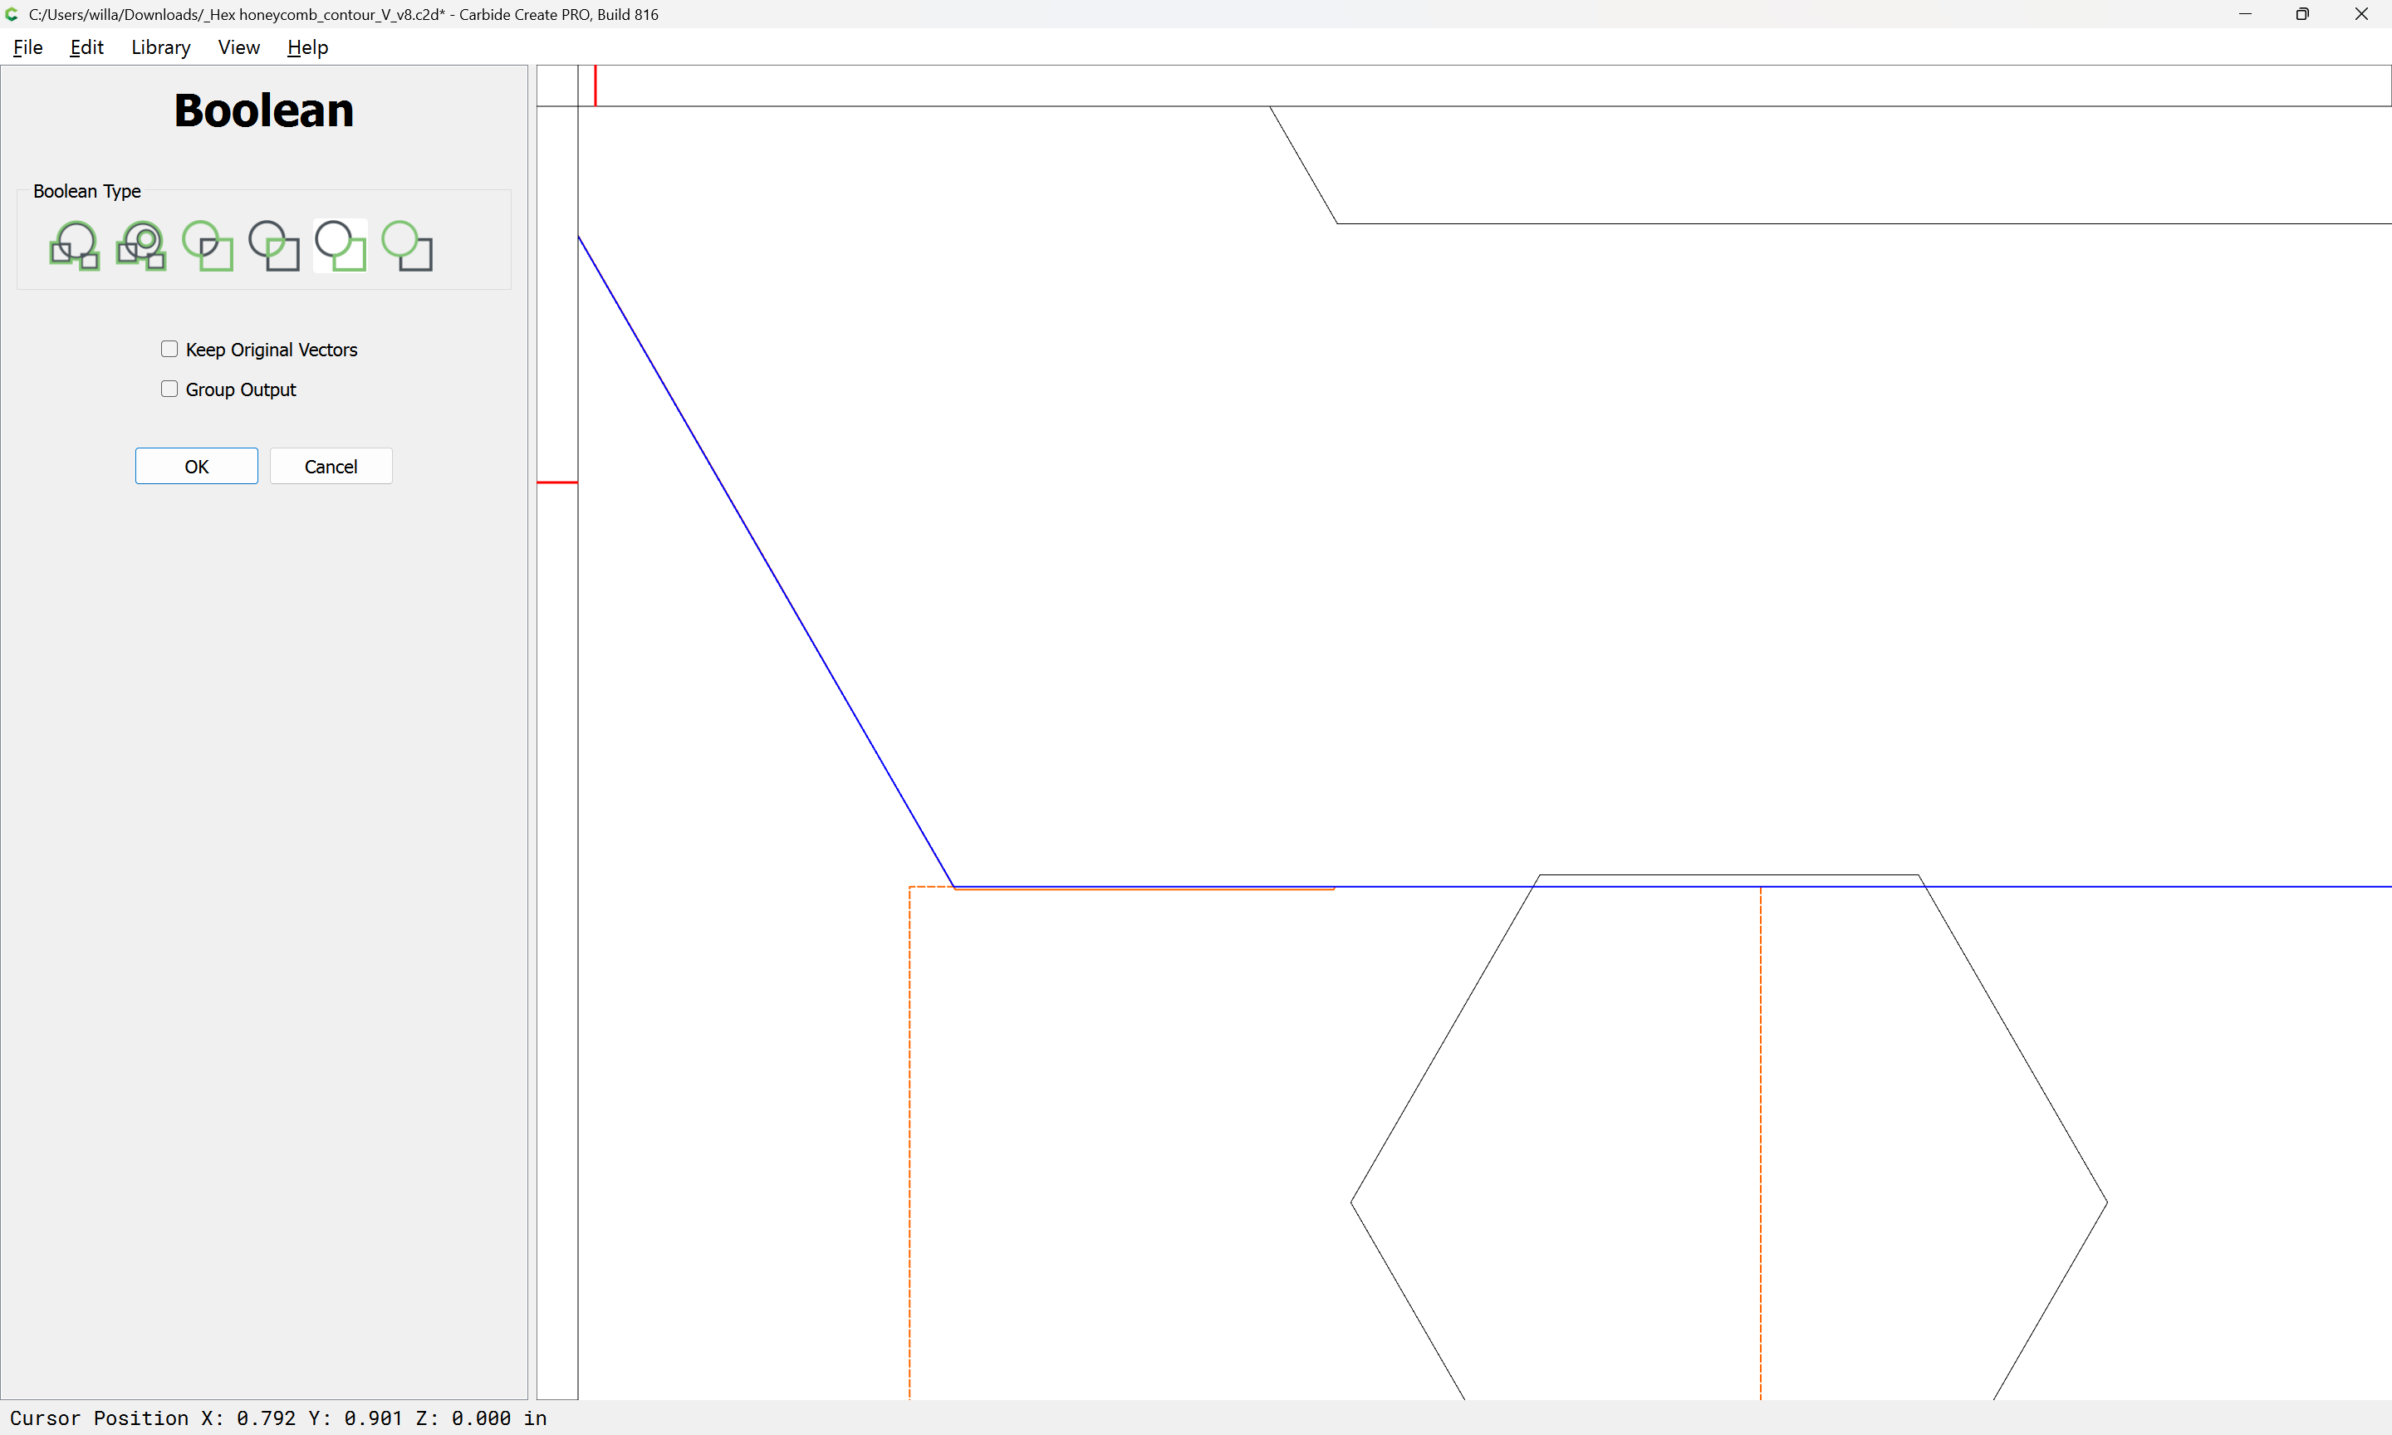Select the third Boolean Type icon
2392x1435 pixels.
point(208,246)
